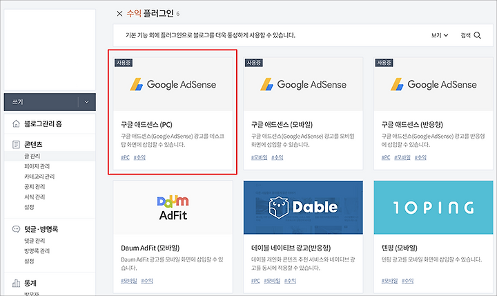Screen dimensions: 497x296
Task: Open 설정 under 댓글·방명록
Action: pos(29,261)
